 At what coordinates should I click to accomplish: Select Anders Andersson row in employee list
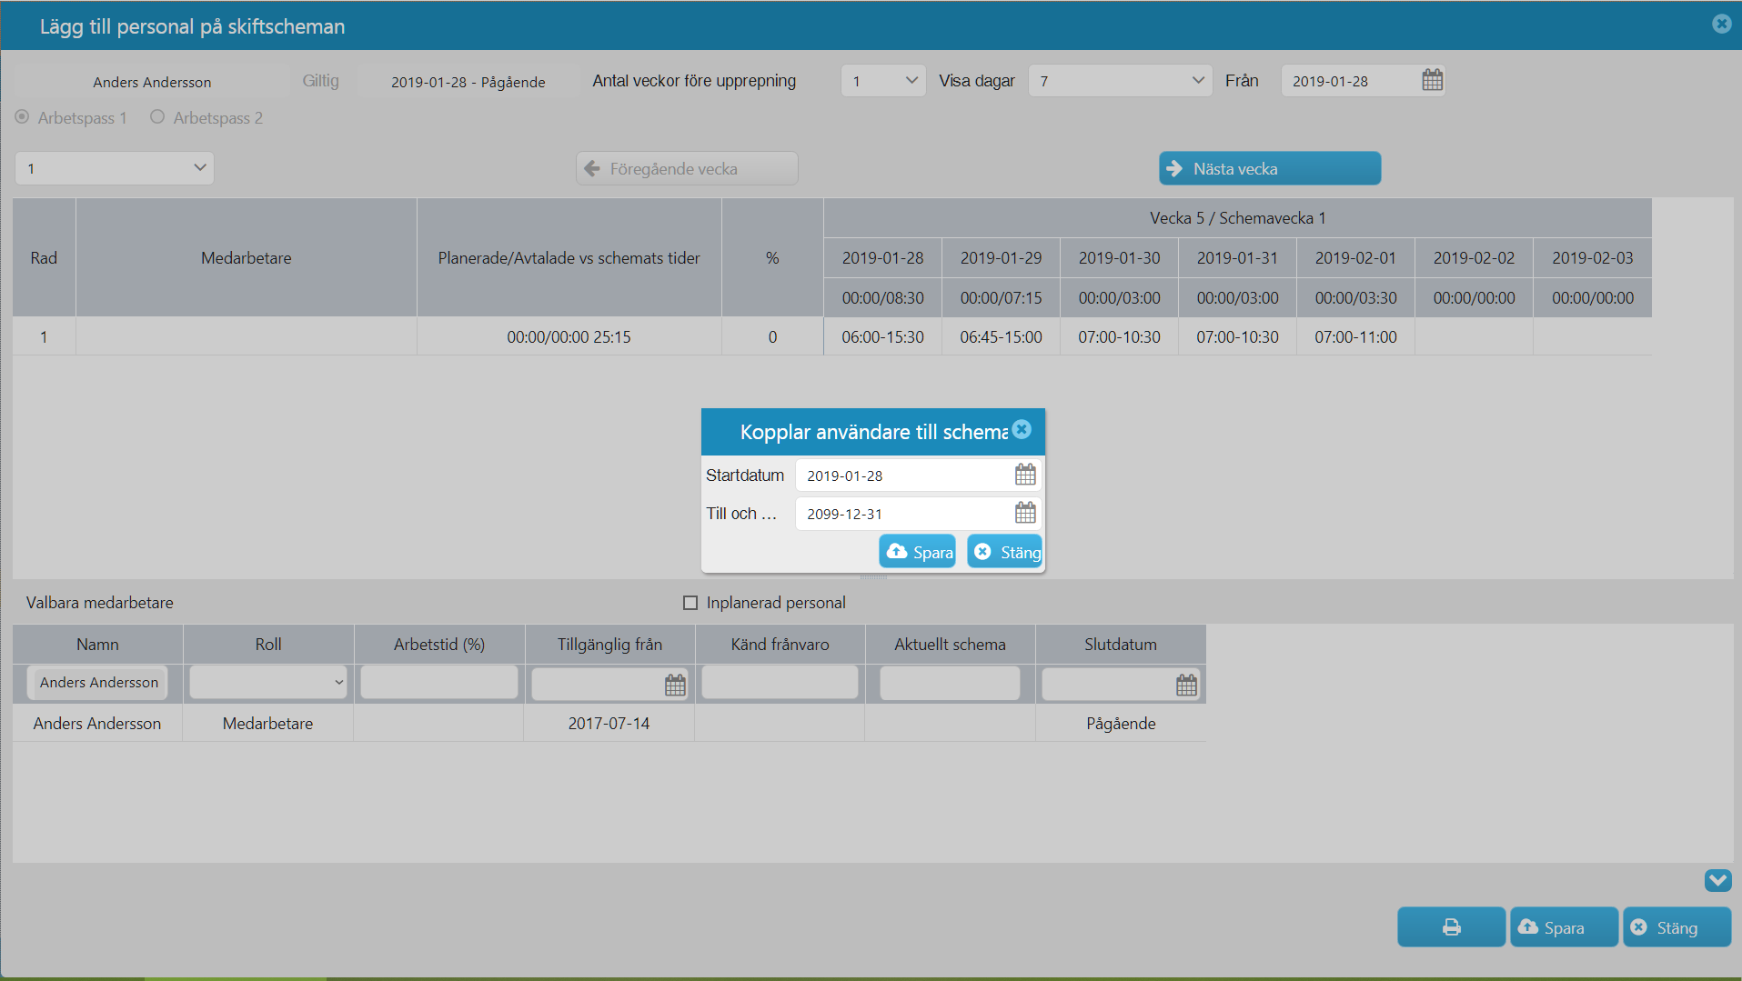click(609, 724)
